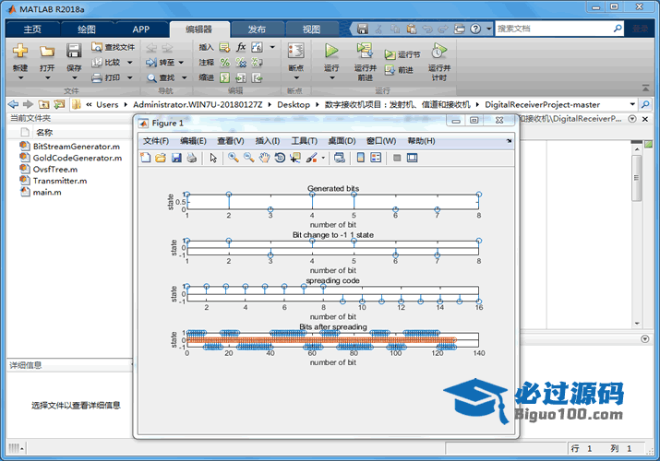Click the Figure 1 open file icon
The width and height of the screenshot is (660, 461).
(x=161, y=158)
